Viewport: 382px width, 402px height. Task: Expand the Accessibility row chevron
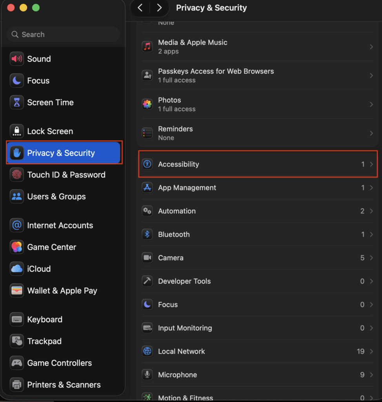[371, 164]
